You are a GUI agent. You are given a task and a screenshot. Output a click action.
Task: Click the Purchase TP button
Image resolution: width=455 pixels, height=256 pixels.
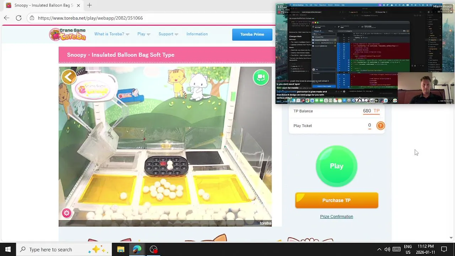(x=337, y=200)
